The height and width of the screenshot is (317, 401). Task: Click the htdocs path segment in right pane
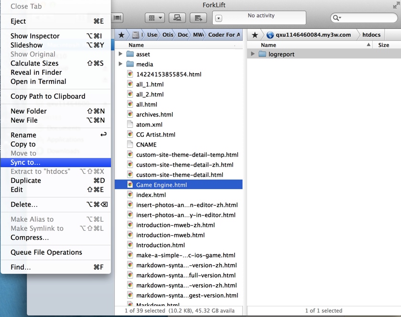point(371,35)
